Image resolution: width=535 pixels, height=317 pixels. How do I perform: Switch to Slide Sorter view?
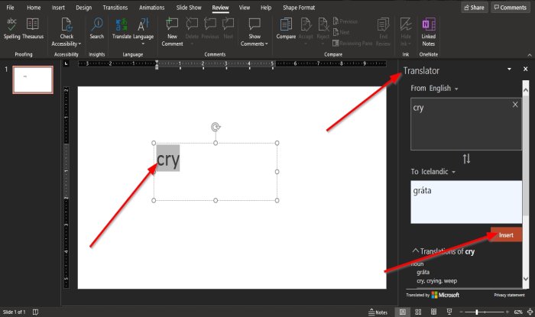click(x=418, y=312)
